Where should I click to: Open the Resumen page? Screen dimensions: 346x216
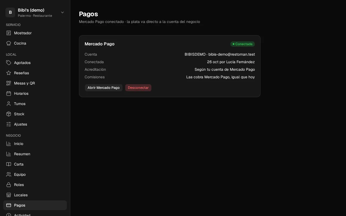35,154
